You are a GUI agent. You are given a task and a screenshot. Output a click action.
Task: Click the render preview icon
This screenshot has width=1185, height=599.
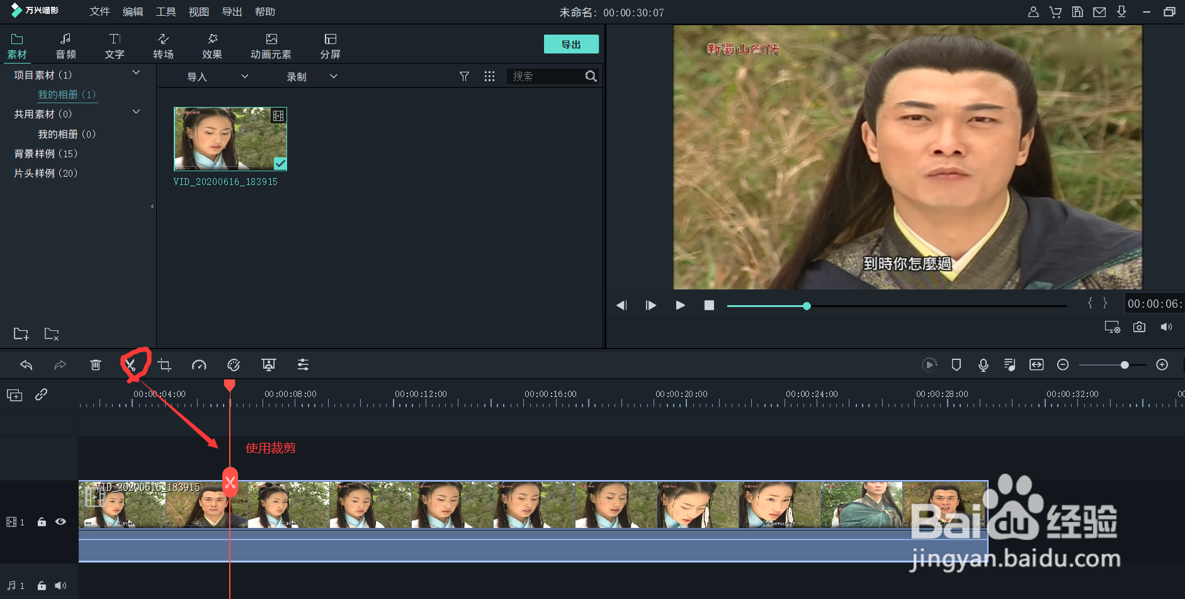click(929, 365)
